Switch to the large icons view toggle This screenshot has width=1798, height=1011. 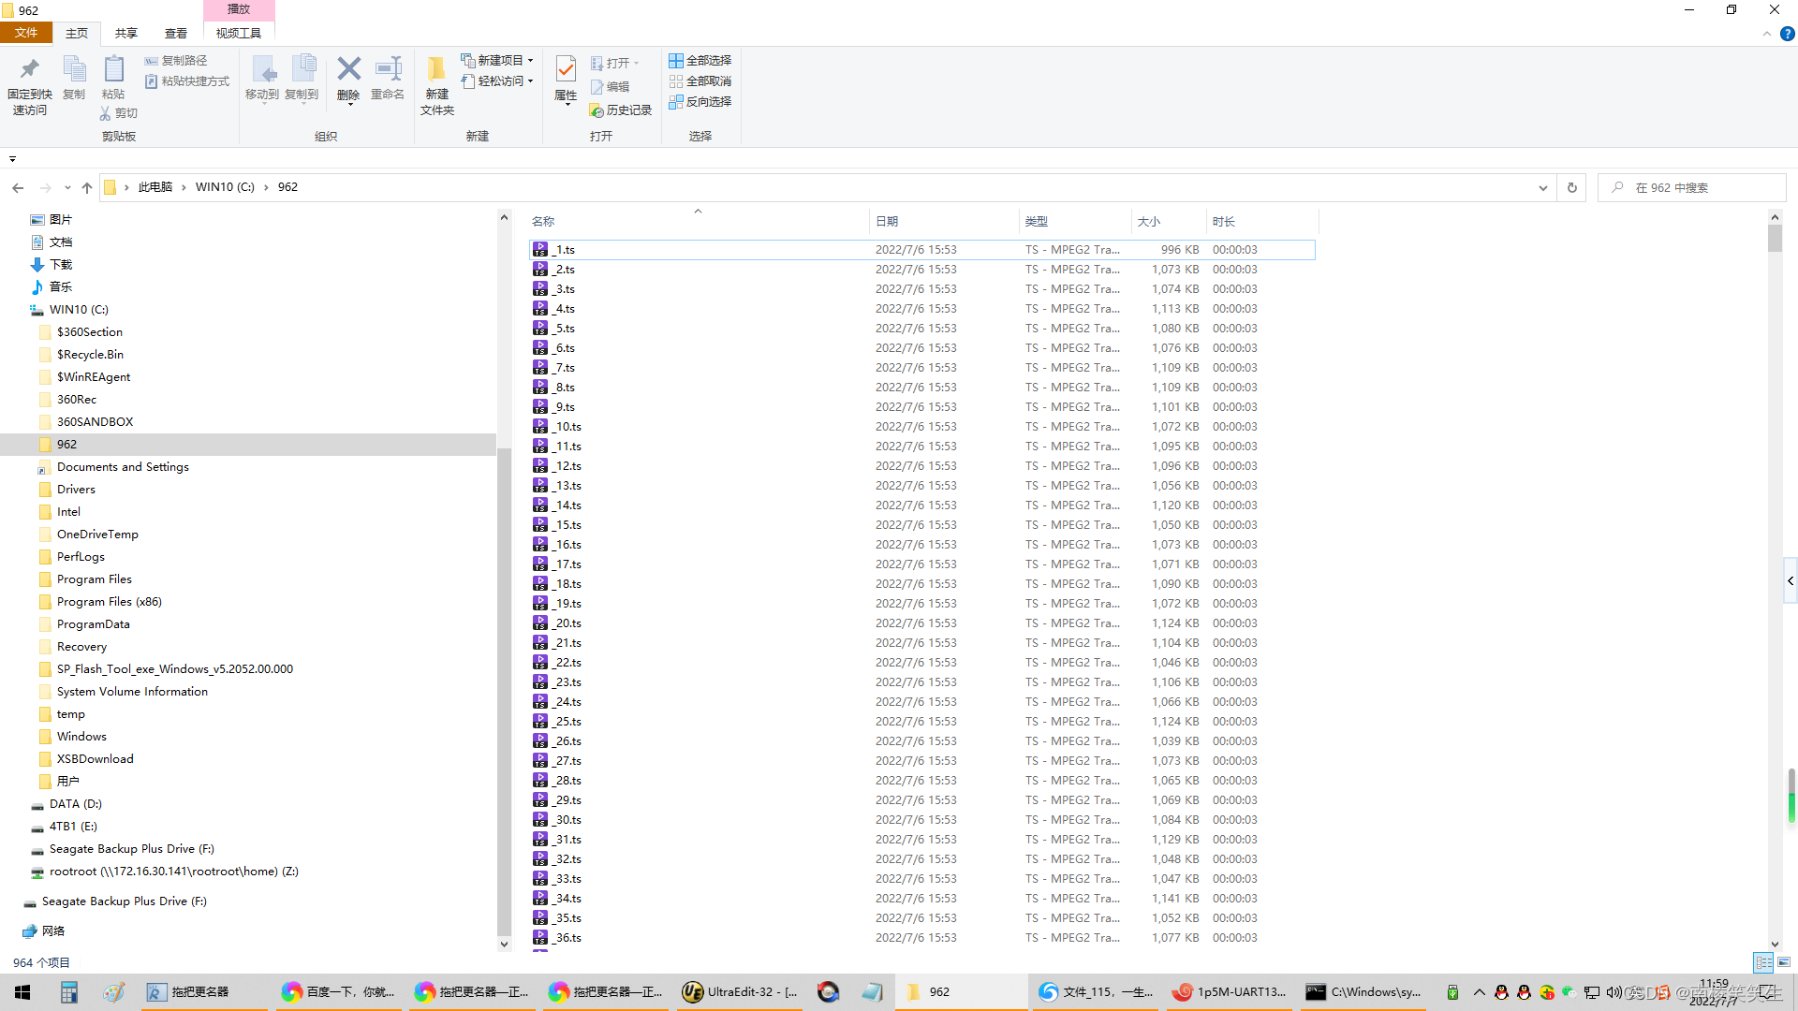point(1784,962)
